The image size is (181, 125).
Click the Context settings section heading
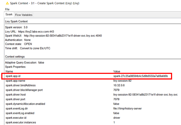point(15,57)
